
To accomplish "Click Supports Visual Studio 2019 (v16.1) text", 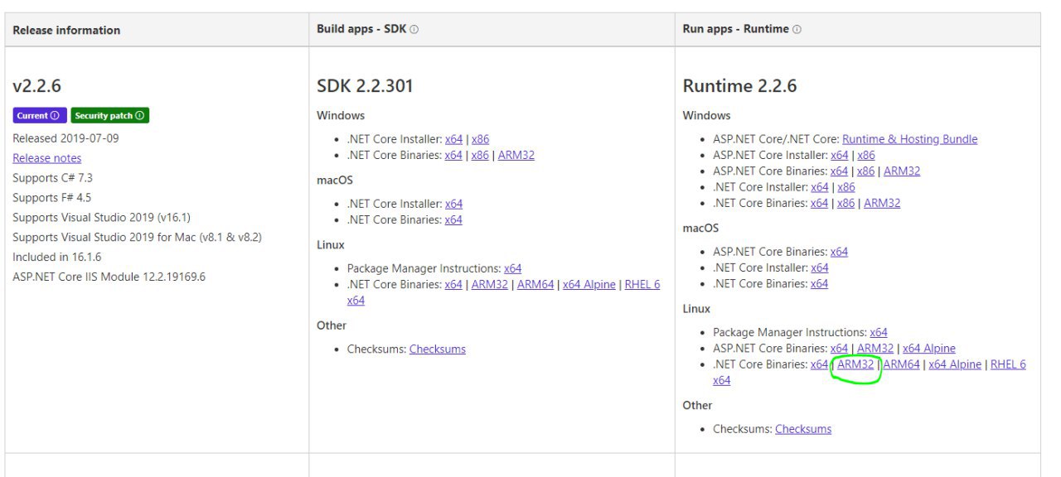I will point(101,218).
